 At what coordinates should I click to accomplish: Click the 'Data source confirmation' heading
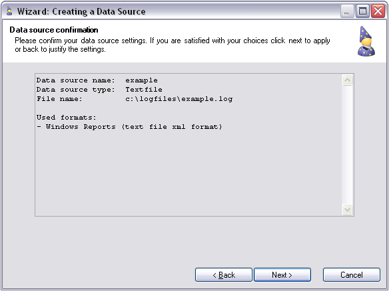pos(54,30)
